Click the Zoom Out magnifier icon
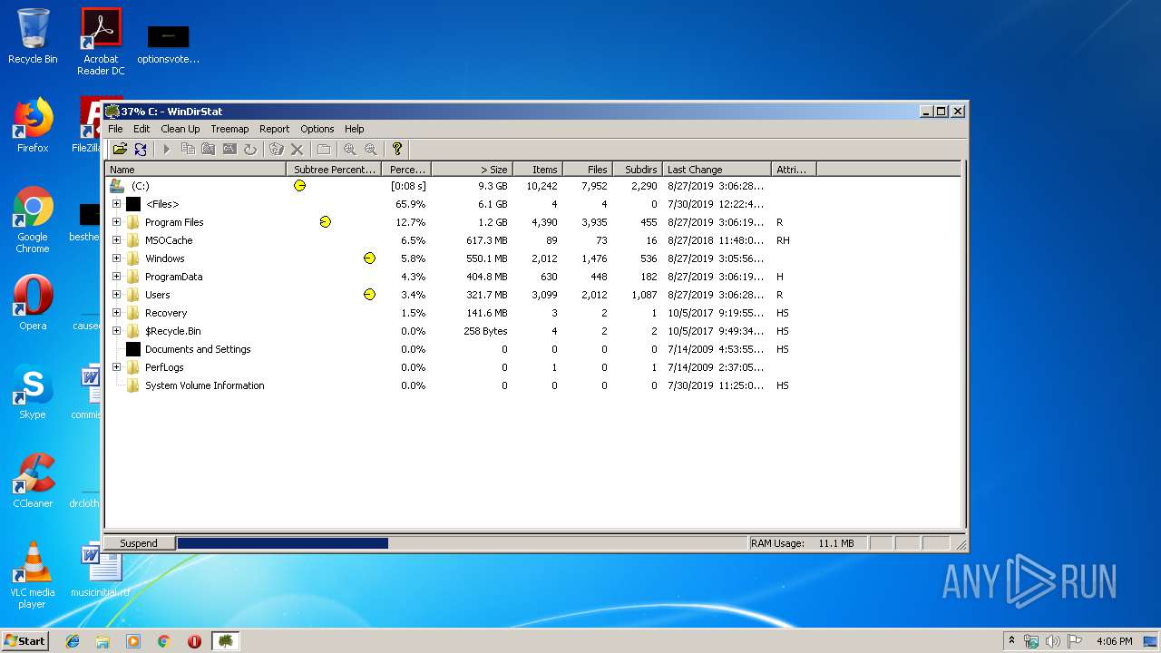Viewport: 1161px width, 653px height. (x=371, y=149)
